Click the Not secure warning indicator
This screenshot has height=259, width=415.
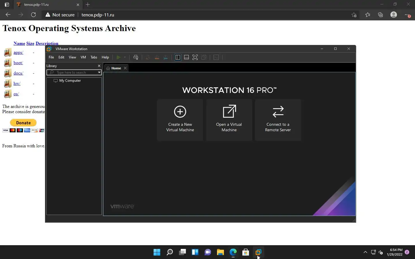click(x=60, y=15)
